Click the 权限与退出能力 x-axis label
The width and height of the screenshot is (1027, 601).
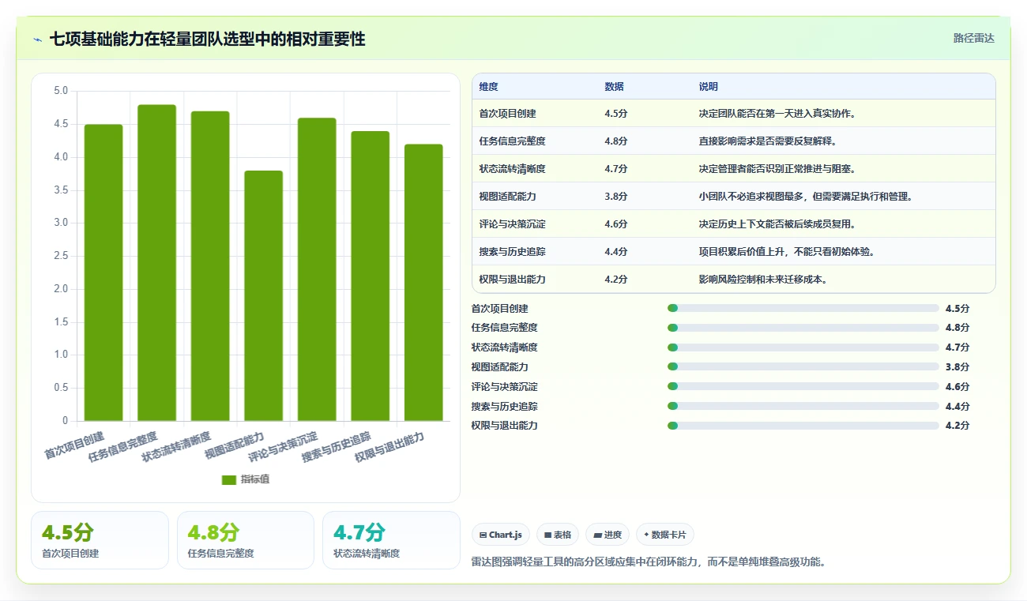tap(389, 447)
